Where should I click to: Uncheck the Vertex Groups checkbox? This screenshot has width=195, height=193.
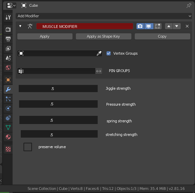(109, 53)
